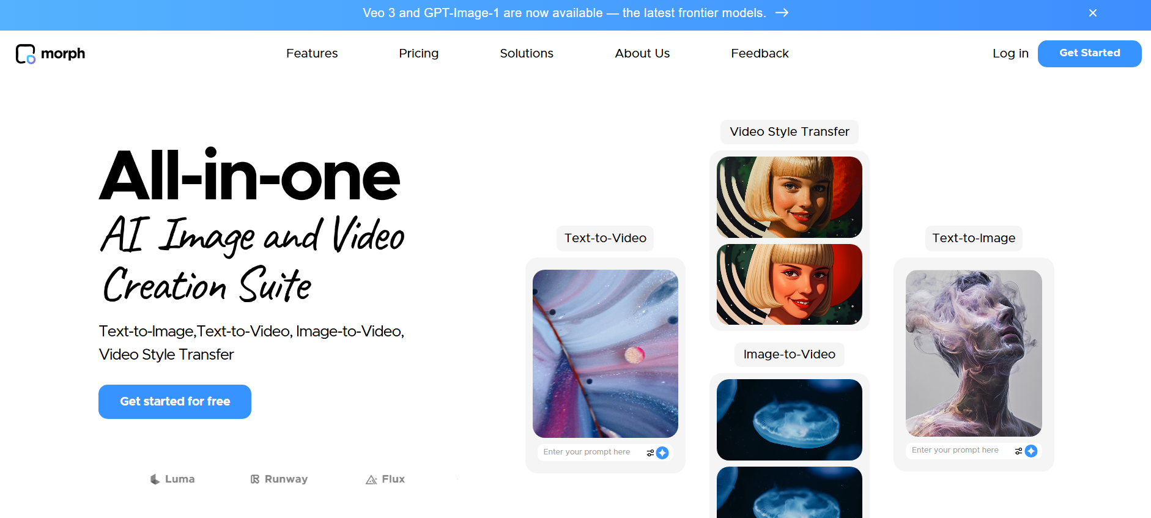1151x518 pixels.
Task: Focus the Text-to-Video prompt input field
Action: pyautogui.click(x=587, y=452)
